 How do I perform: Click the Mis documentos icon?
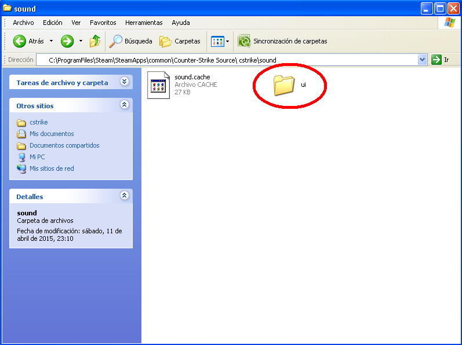point(21,134)
